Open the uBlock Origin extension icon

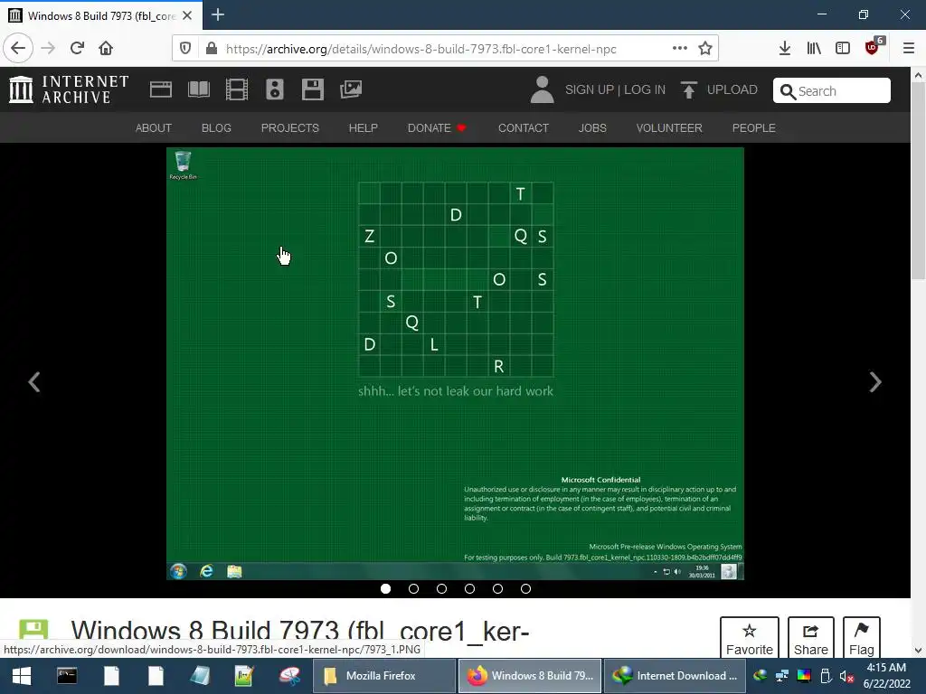pos(873,47)
